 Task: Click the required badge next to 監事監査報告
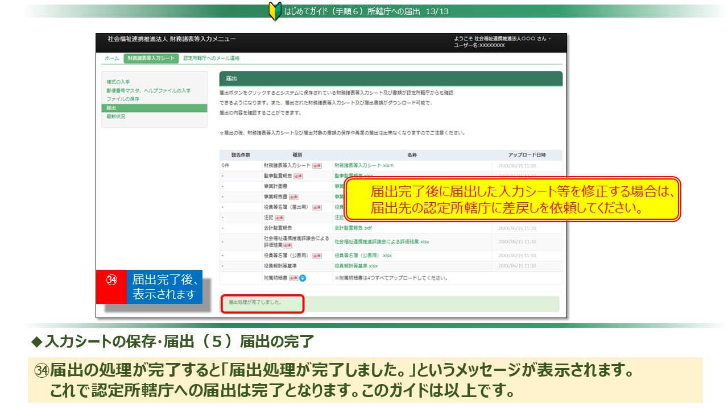[298, 176]
